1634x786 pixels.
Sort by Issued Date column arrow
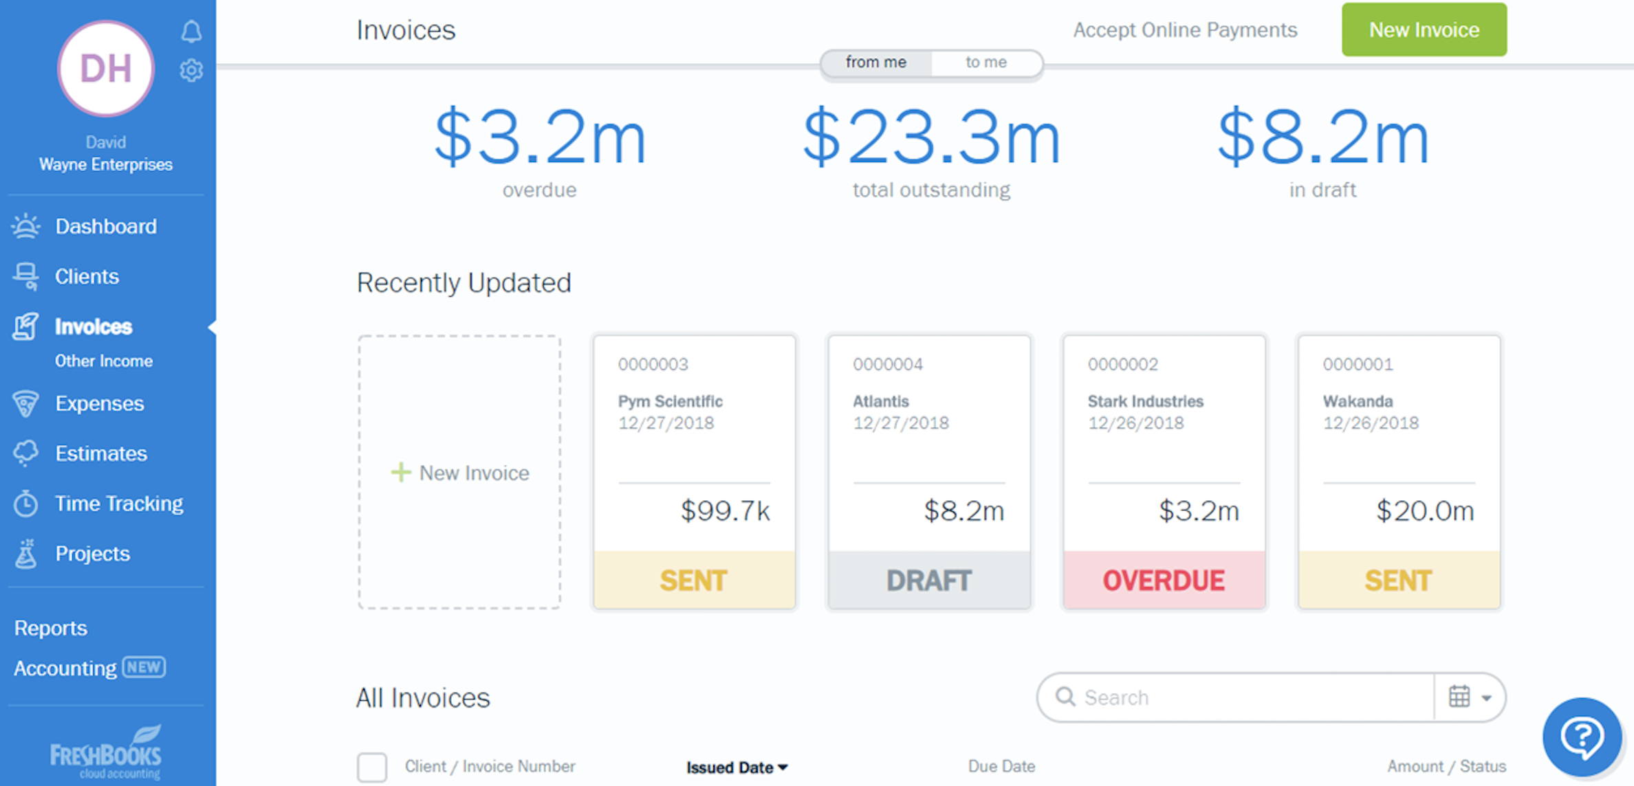pyautogui.click(x=783, y=767)
